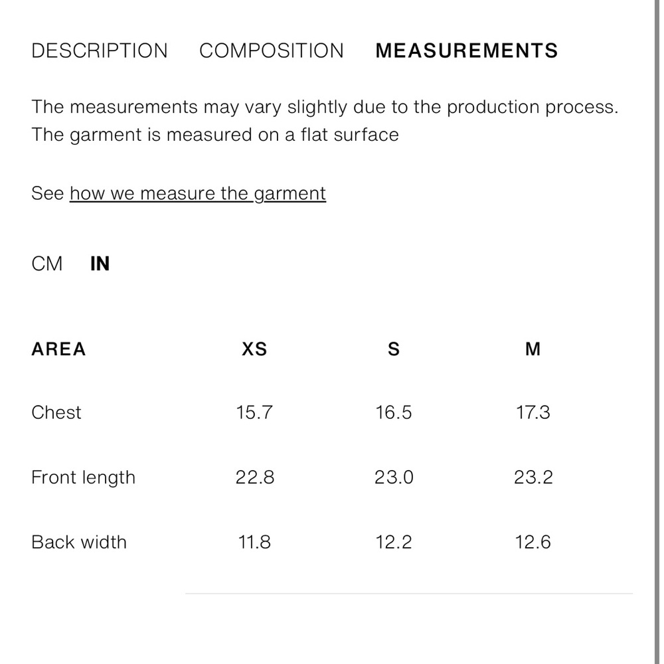
Task: Click the XS chest value 15.7
Action: point(254,412)
